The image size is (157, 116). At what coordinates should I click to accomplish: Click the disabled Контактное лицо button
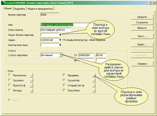[142, 50]
